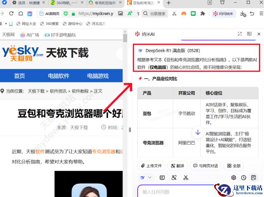Open the screenshot scissors tool in toolbar

(174, 14)
